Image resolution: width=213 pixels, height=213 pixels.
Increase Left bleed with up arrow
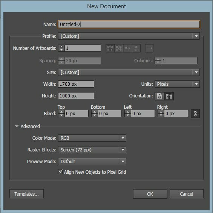[x=128, y=112]
